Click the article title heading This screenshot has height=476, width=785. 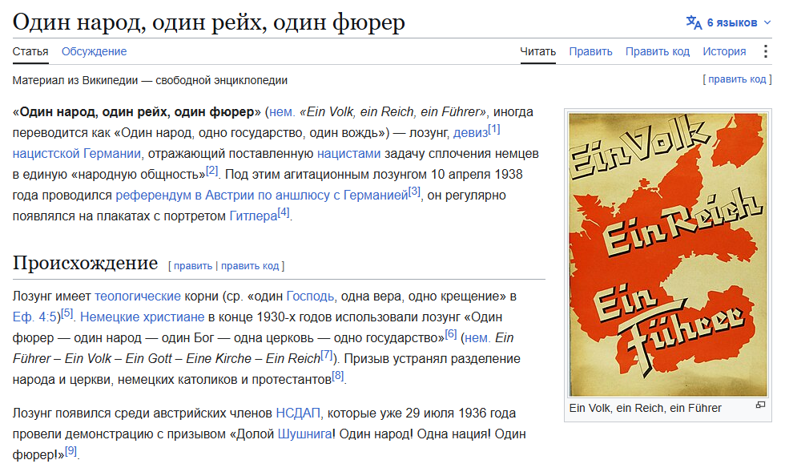click(209, 22)
